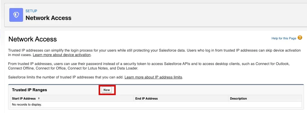This screenshot has width=307, height=113.
Task: Open the Learn more about IP address limits link
Action: pos(153,77)
